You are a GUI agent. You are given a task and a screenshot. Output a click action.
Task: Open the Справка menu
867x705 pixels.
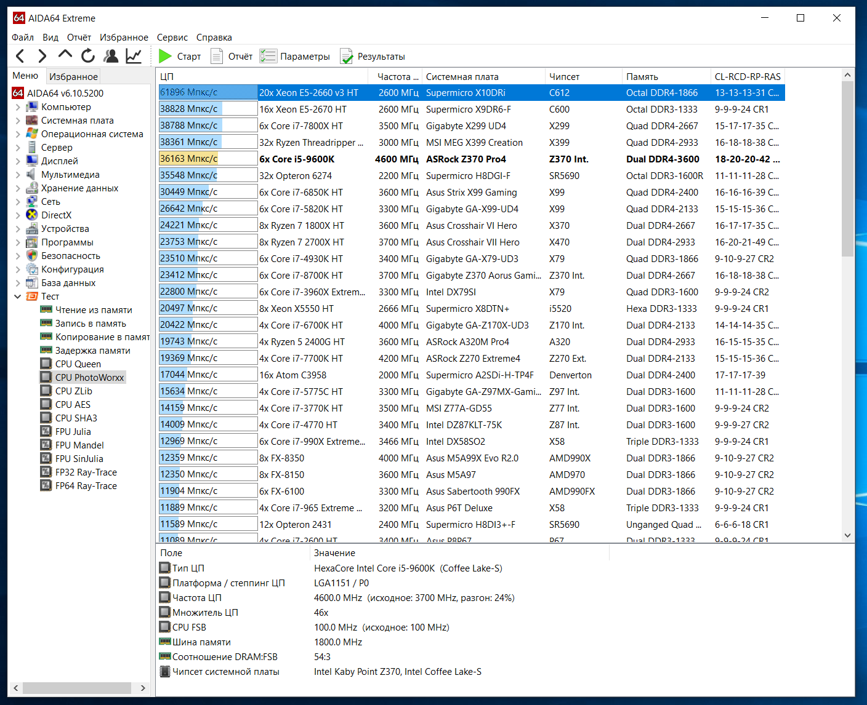coord(214,38)
